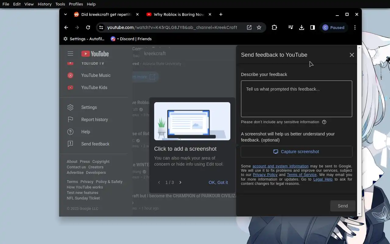Viewport: 390px width, 244px height.
Task: Go back with the browser back arrow
Action: point(66,27)
